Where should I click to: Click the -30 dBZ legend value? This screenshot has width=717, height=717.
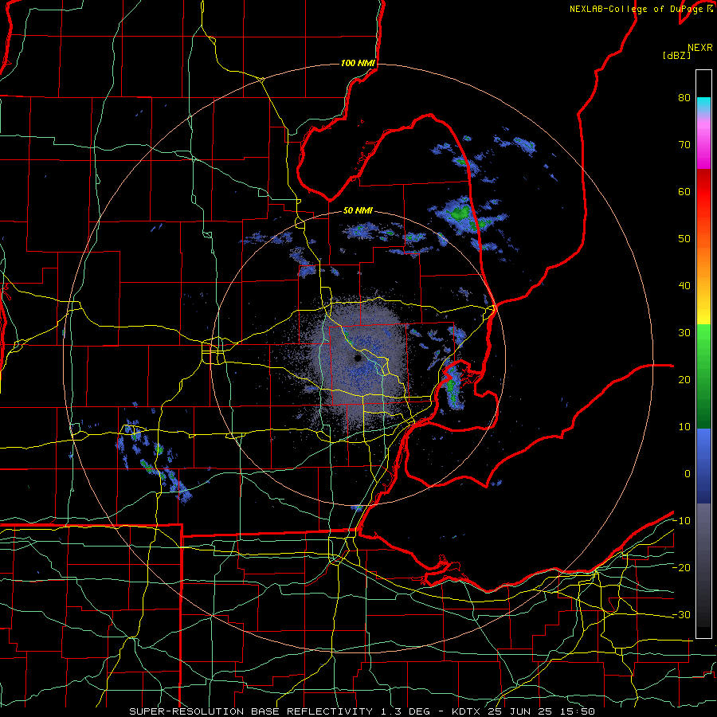pyautogui.click(x=681, y=614)
